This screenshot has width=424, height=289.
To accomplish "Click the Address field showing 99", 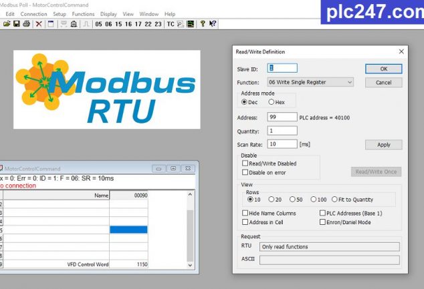I will pyautogui.click(x=282, y=117).
